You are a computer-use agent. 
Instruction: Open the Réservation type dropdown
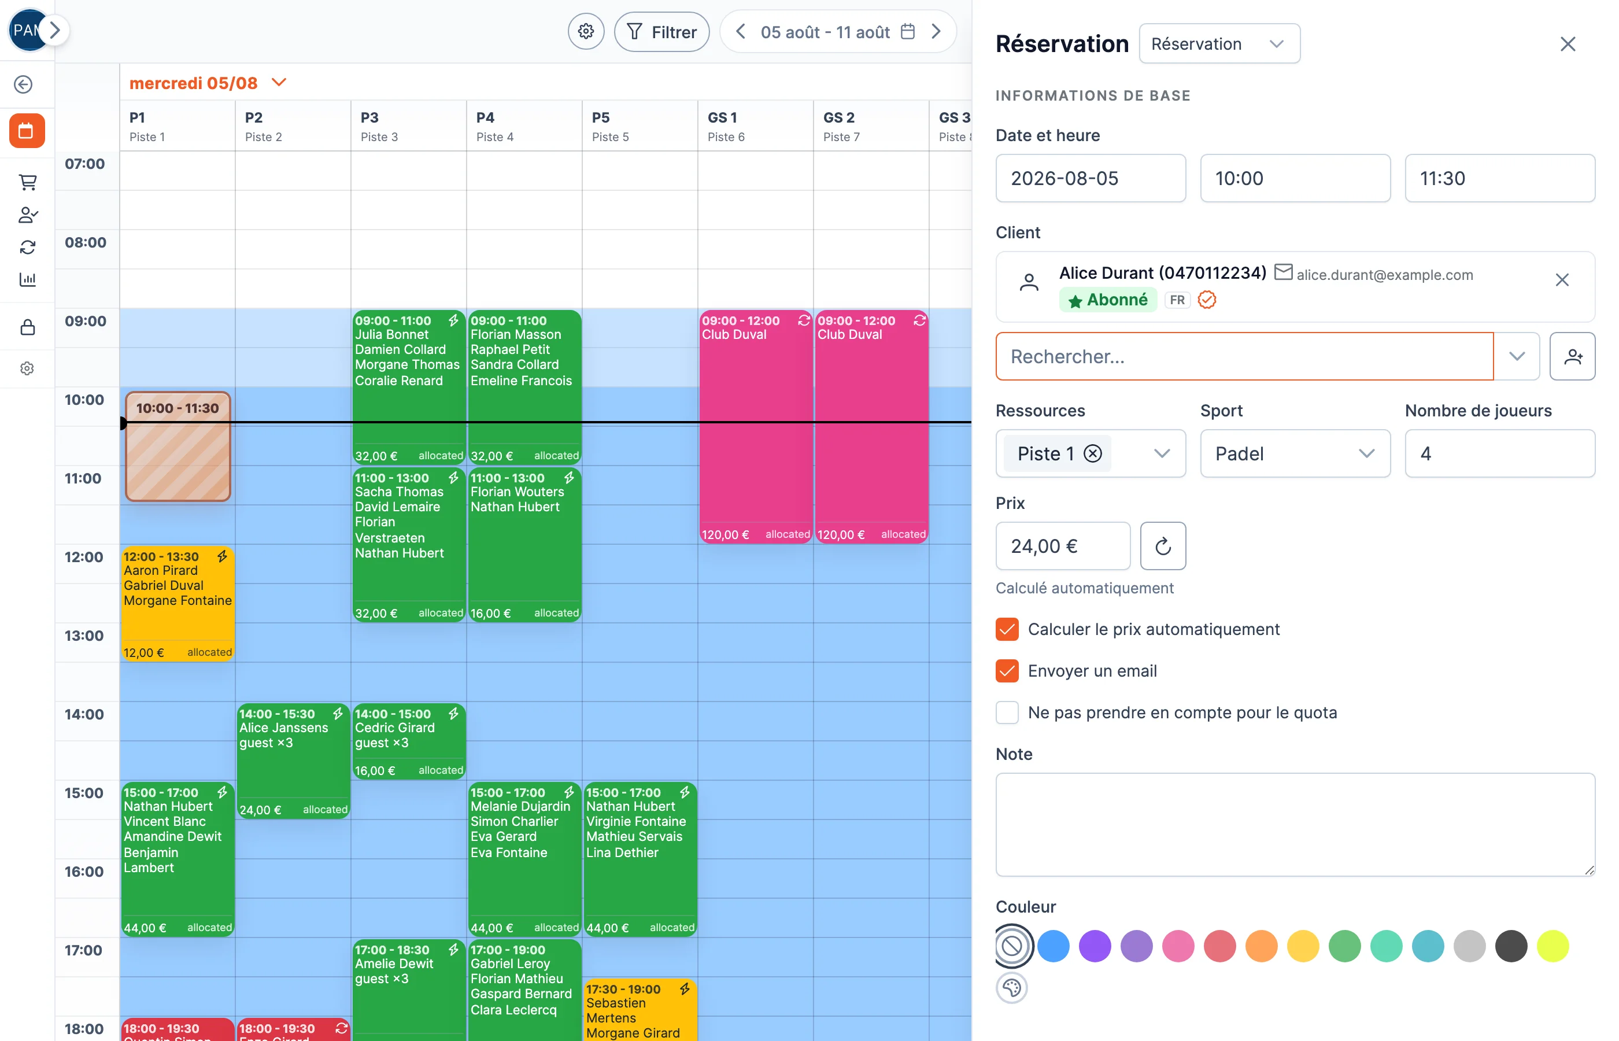[x=1218, y=44]
